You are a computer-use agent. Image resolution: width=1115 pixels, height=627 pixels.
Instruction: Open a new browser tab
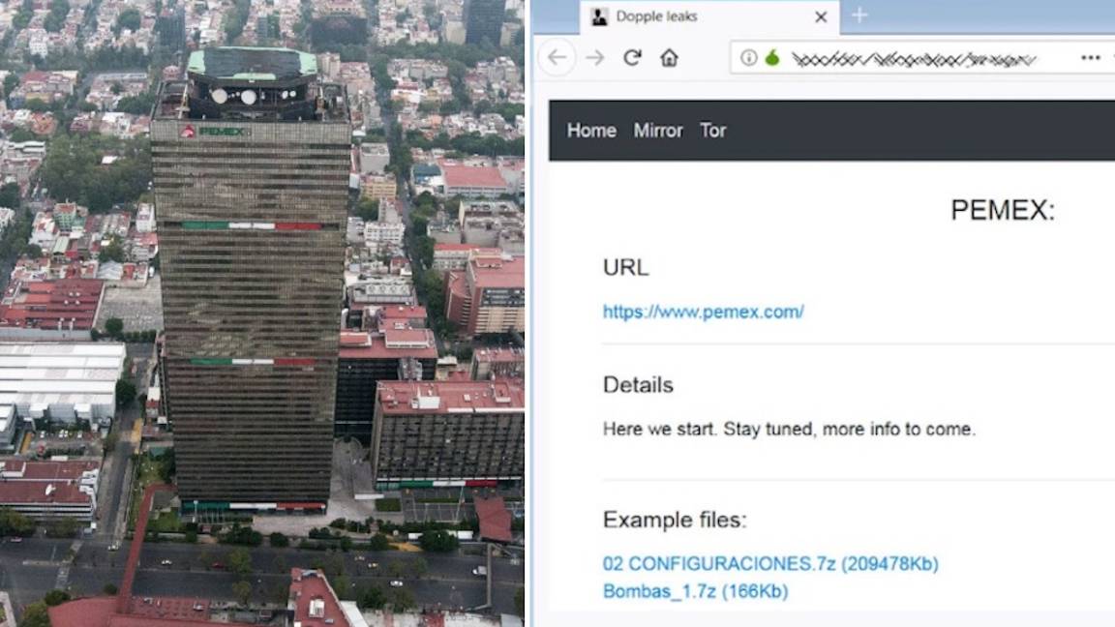click(858, 15)
